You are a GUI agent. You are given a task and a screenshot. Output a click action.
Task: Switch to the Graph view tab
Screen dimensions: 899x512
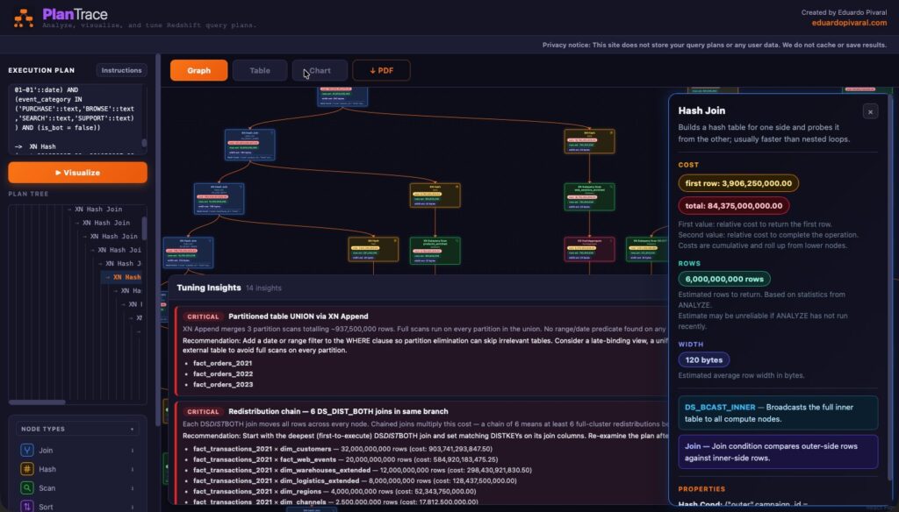tap(199, 70)
